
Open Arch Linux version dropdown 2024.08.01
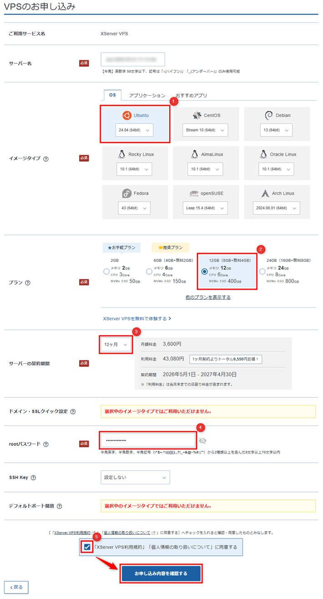point(277,208)
